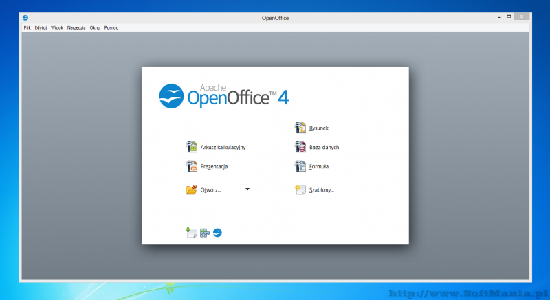
Task: Click the add extensions puzzle icon
Action: click(x=205, y=233)
